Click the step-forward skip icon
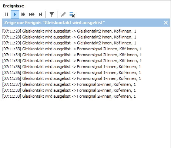 pos(40,14)
